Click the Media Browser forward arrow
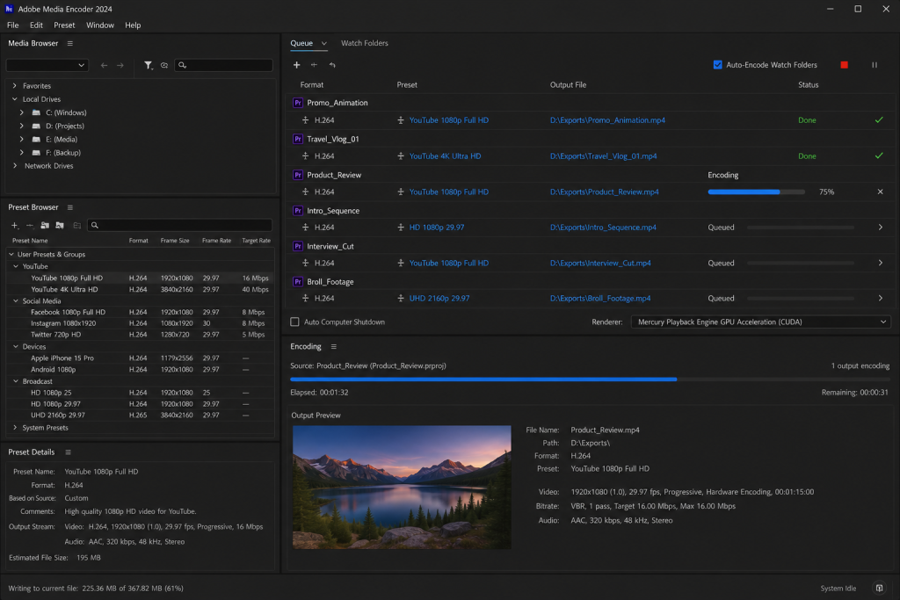This screenshot has width=900, height=600. point(120,65)
